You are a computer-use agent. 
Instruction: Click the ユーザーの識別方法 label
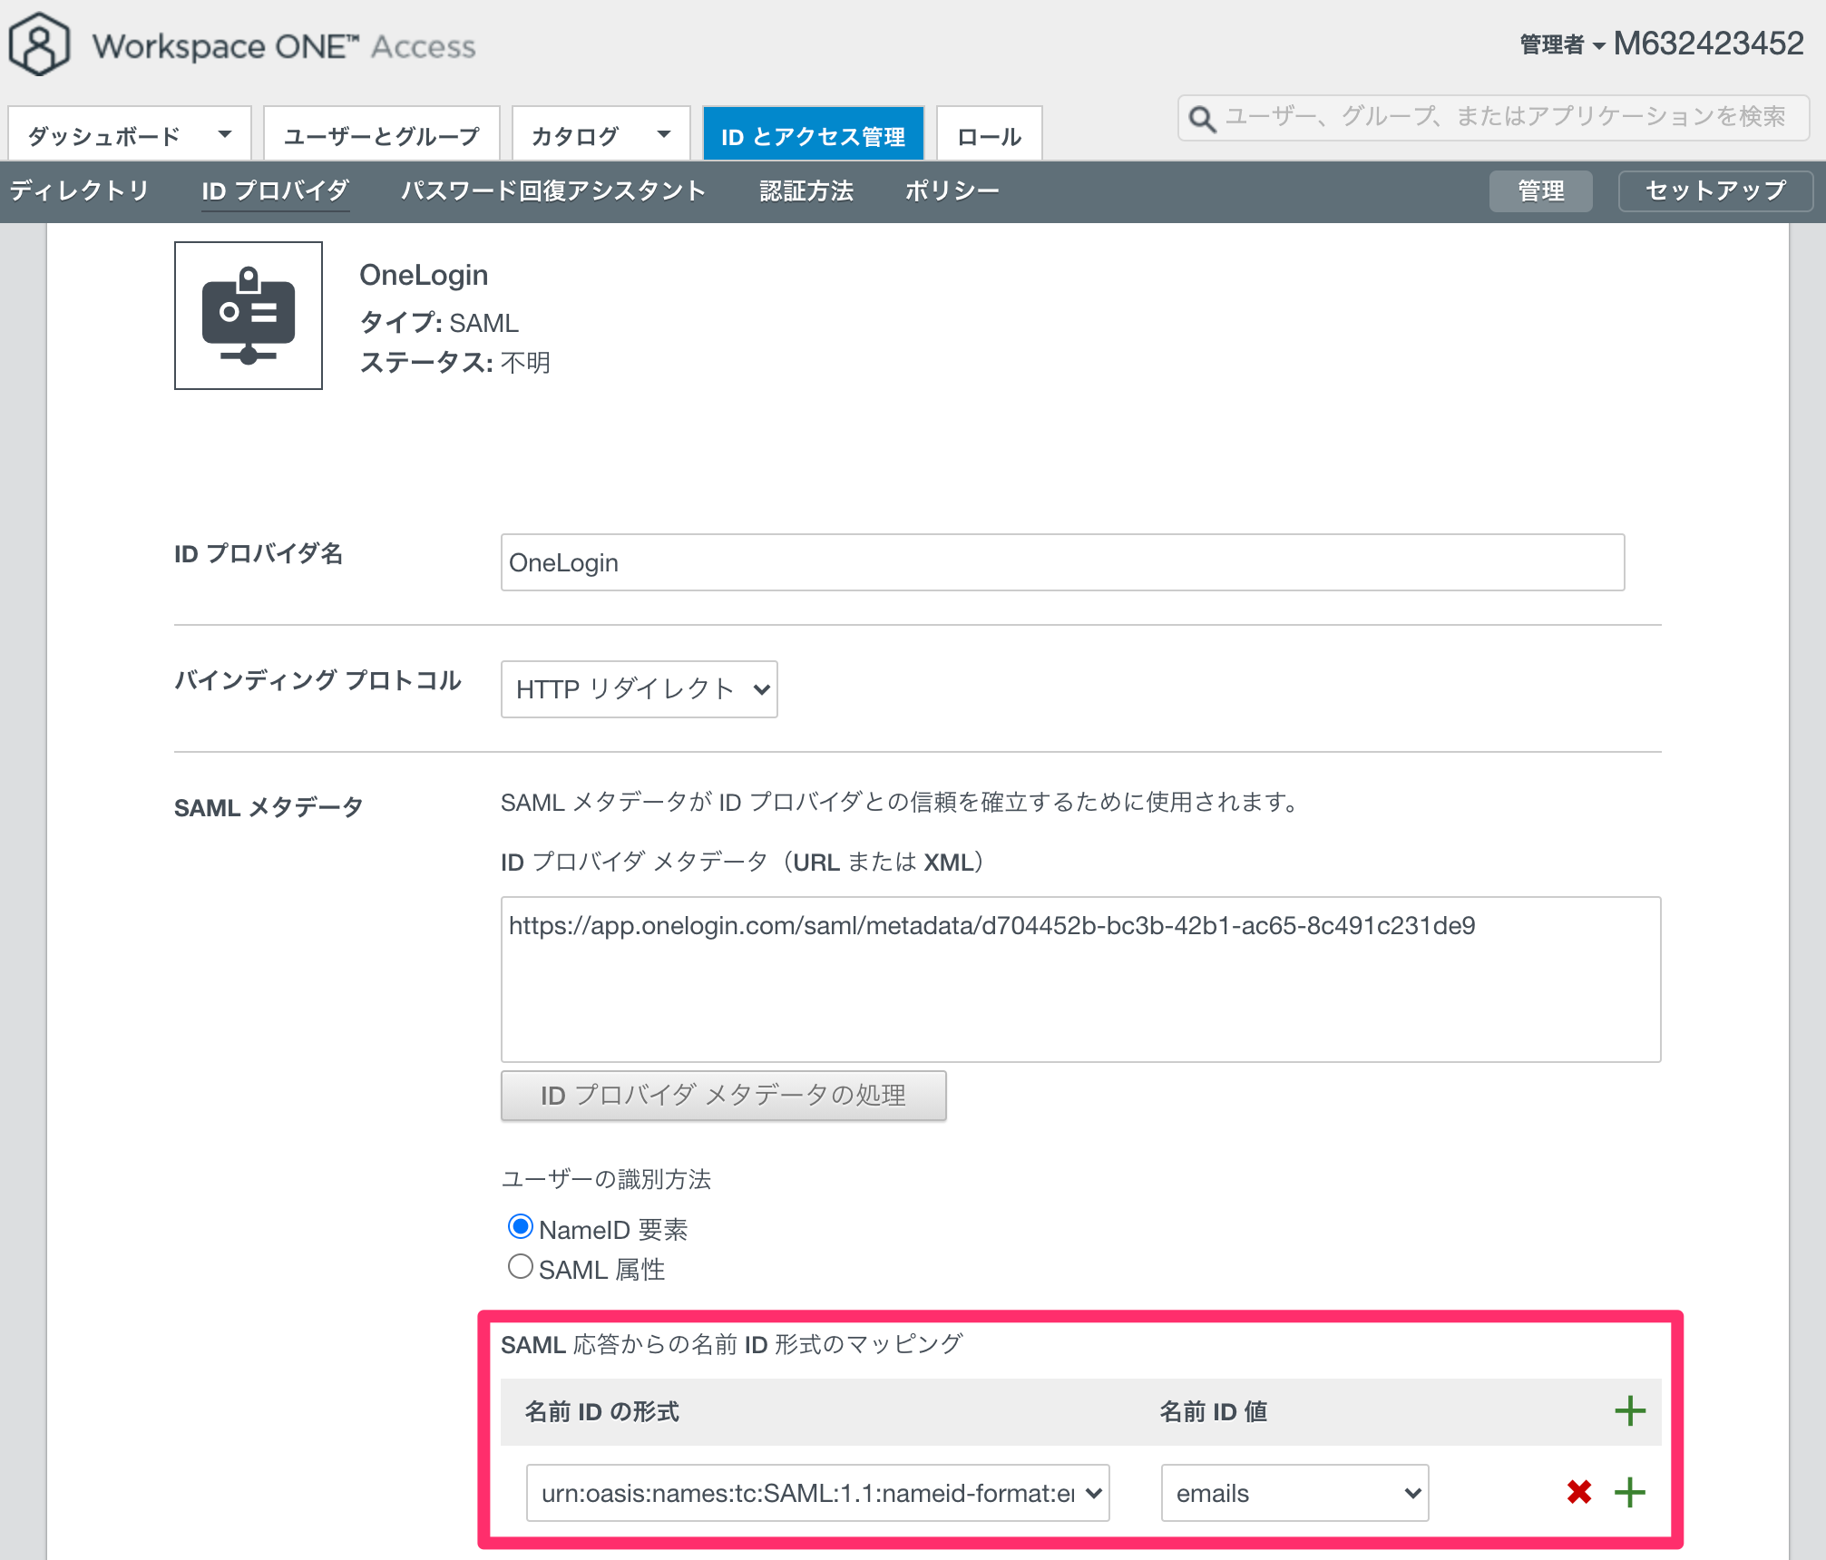606,1179
